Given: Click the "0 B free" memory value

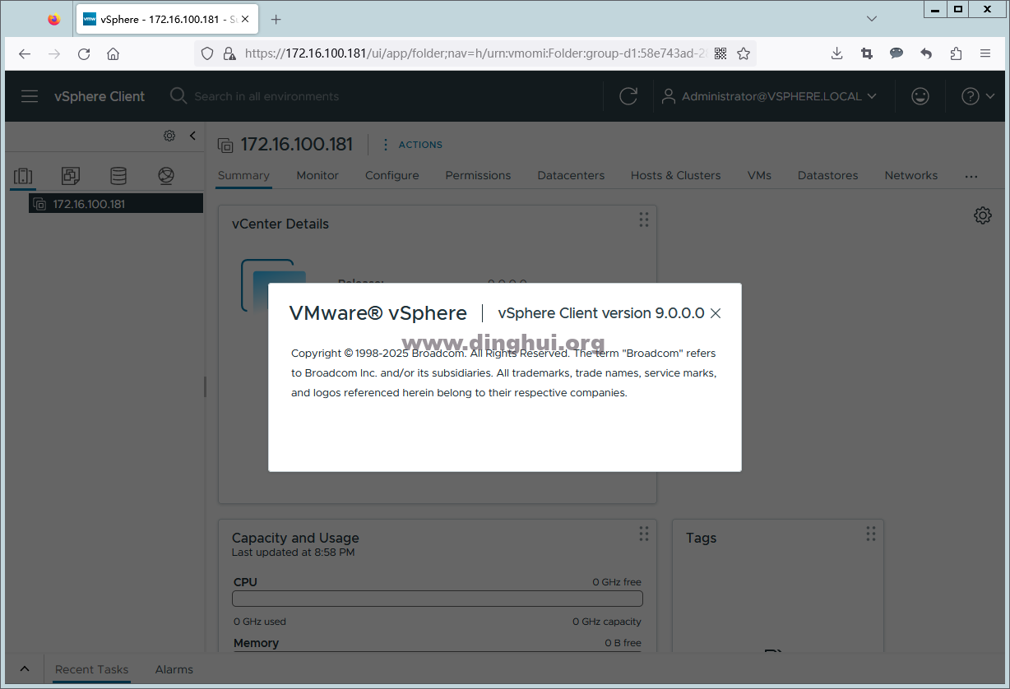Looking at the screenshot, I should click(623, 643).
